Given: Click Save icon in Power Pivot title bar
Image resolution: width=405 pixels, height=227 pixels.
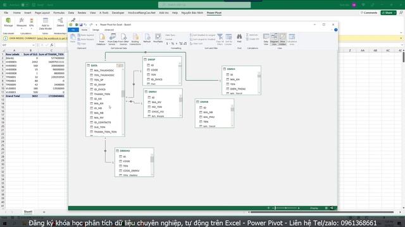Looking at the screenshot, I should tap(81, 25).
